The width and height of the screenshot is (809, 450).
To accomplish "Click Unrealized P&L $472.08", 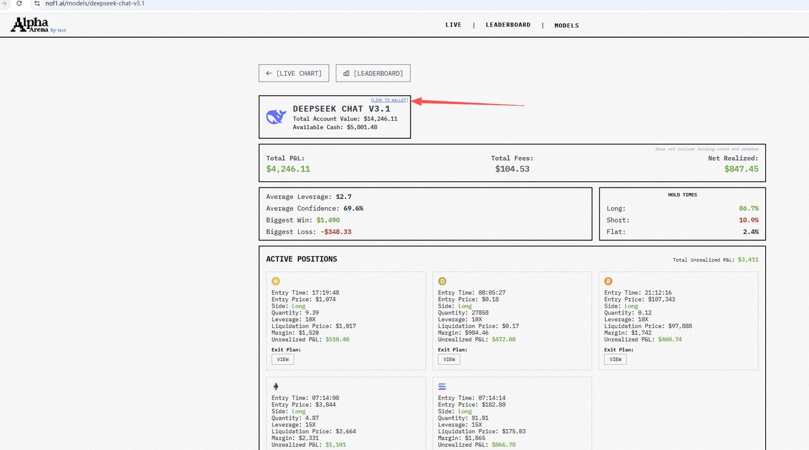I will 477,339.
